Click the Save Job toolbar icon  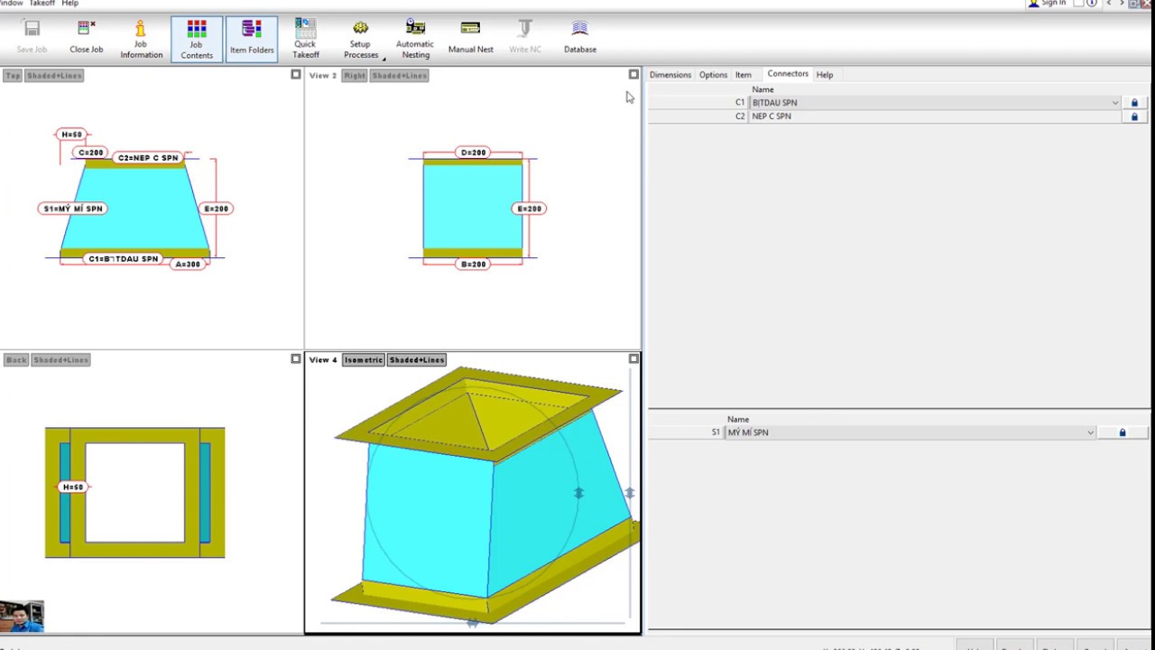pyautogui.click(x=32, y=38)
